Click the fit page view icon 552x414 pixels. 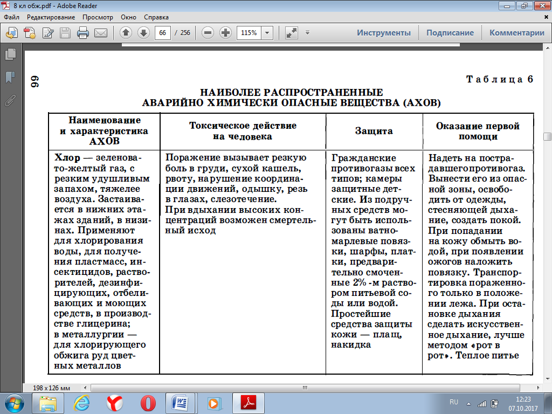click(x=292, y=33)
